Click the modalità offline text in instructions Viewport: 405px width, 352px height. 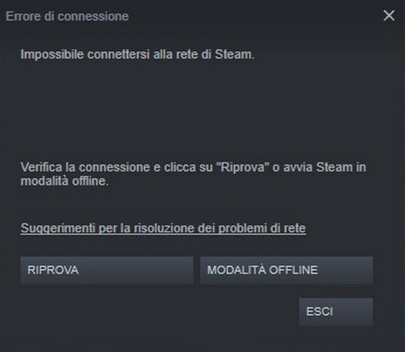coord(65,181)
